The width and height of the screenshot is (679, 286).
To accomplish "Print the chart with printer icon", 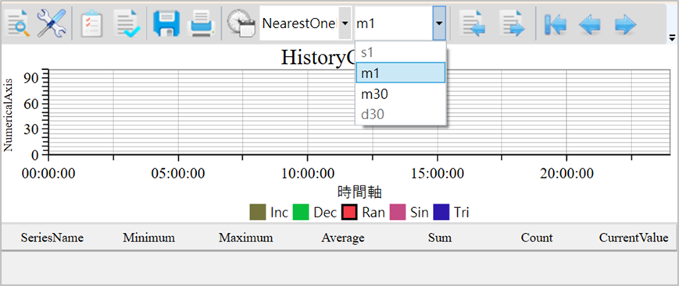I will 201,23.
